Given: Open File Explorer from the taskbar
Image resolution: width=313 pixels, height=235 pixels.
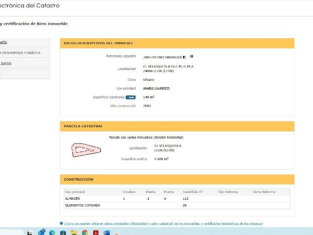Looking at the screenshot, I should 74,233.
